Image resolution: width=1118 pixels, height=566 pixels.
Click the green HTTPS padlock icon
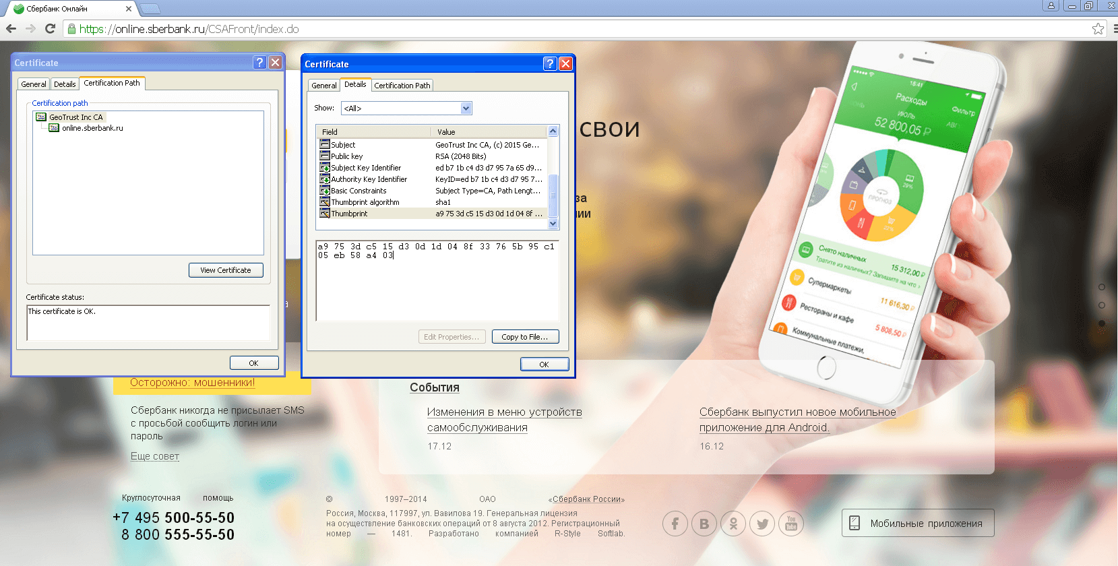pyautogui.click(x=71, y=29)
